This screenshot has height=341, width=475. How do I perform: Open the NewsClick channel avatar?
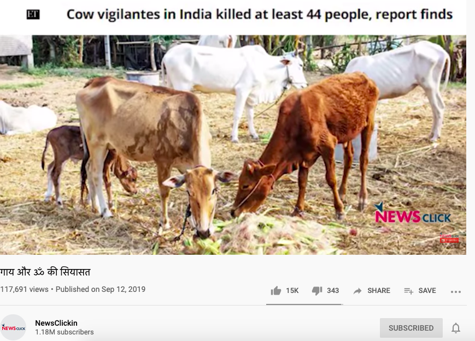click(13, 327)
